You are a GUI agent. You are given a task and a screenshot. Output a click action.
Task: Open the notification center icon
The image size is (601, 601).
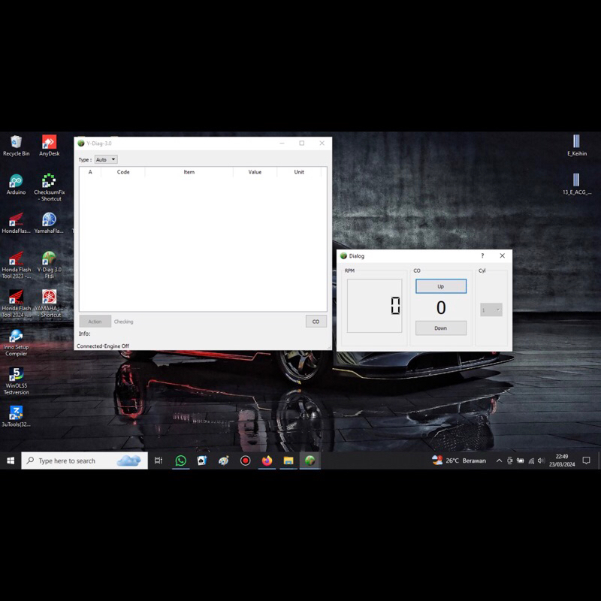click(x=586, y=461)
